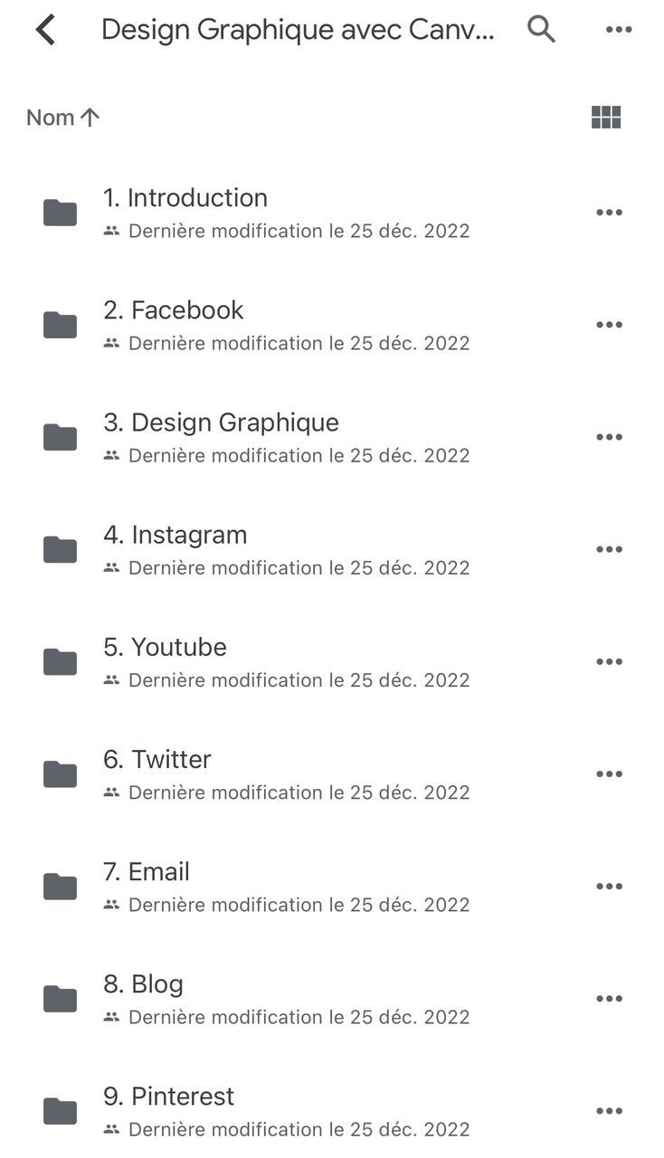Show three-dot menu for 4. Instagram
This screenshot has width=664, height=1158.
pos(609,549)
